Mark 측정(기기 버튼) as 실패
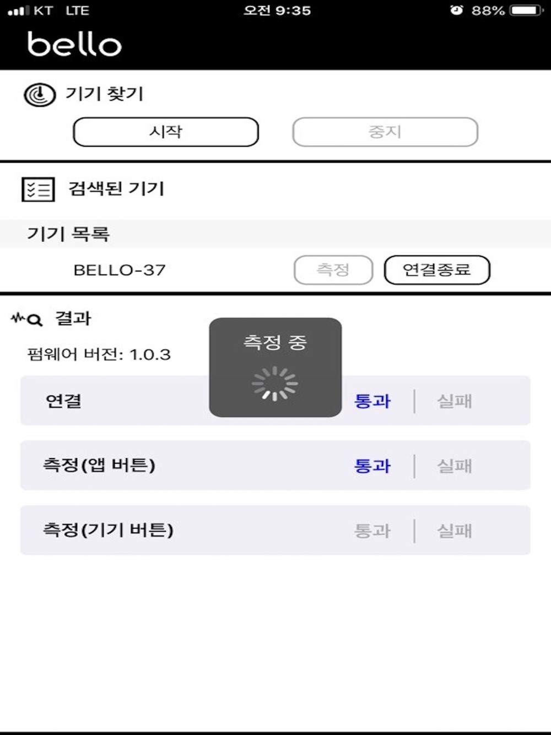The height and width of the screenshot is (735, 551). pos(455,531)
